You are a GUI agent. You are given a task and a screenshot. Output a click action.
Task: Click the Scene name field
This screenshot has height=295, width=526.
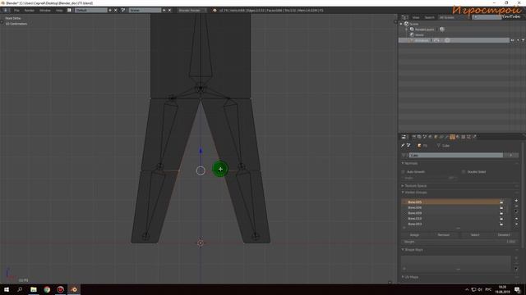click(145, 11)
